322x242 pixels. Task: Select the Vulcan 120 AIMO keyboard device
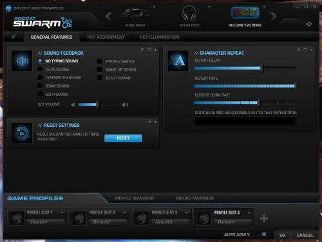click(245, 17)
